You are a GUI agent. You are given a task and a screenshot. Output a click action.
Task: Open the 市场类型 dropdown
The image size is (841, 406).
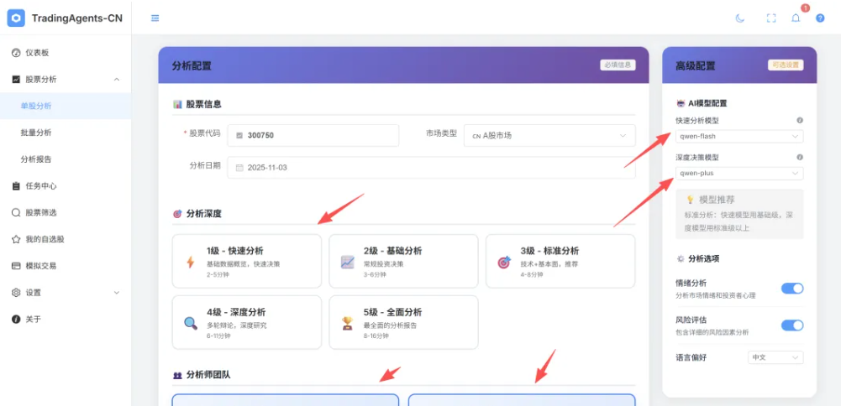(x=549, y=135)
